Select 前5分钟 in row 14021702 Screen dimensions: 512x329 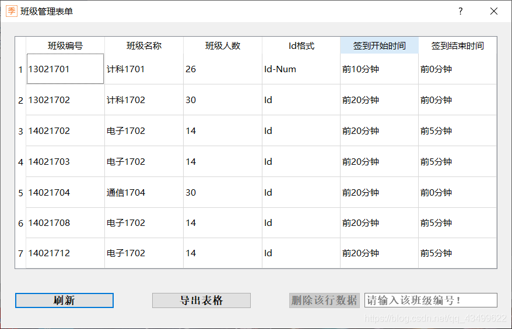click(457, 131)
